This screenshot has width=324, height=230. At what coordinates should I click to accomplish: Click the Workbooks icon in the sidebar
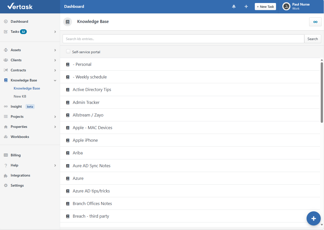[x=5, y=137]
